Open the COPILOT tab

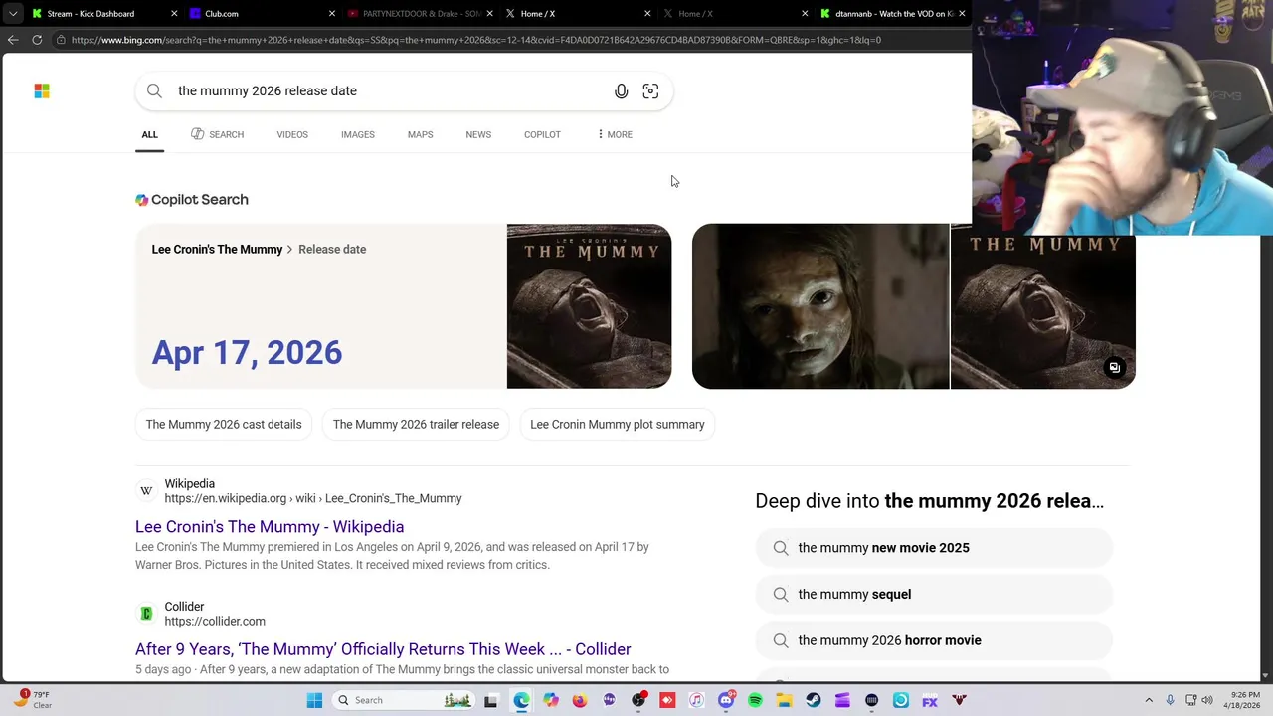coord(542,134)
